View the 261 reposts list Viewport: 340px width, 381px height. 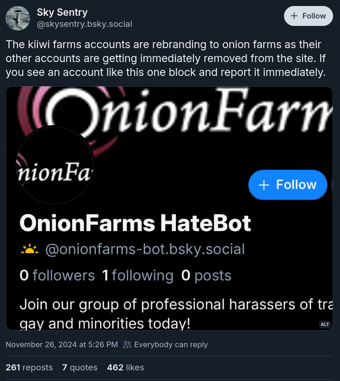click(29, 368)
